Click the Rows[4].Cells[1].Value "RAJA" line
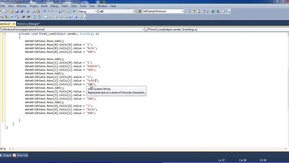289x163 pixels. [x=61, y=110]
